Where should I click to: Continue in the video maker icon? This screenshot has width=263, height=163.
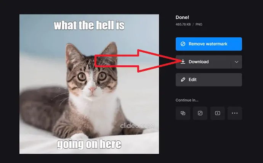[x=217, y=113]
